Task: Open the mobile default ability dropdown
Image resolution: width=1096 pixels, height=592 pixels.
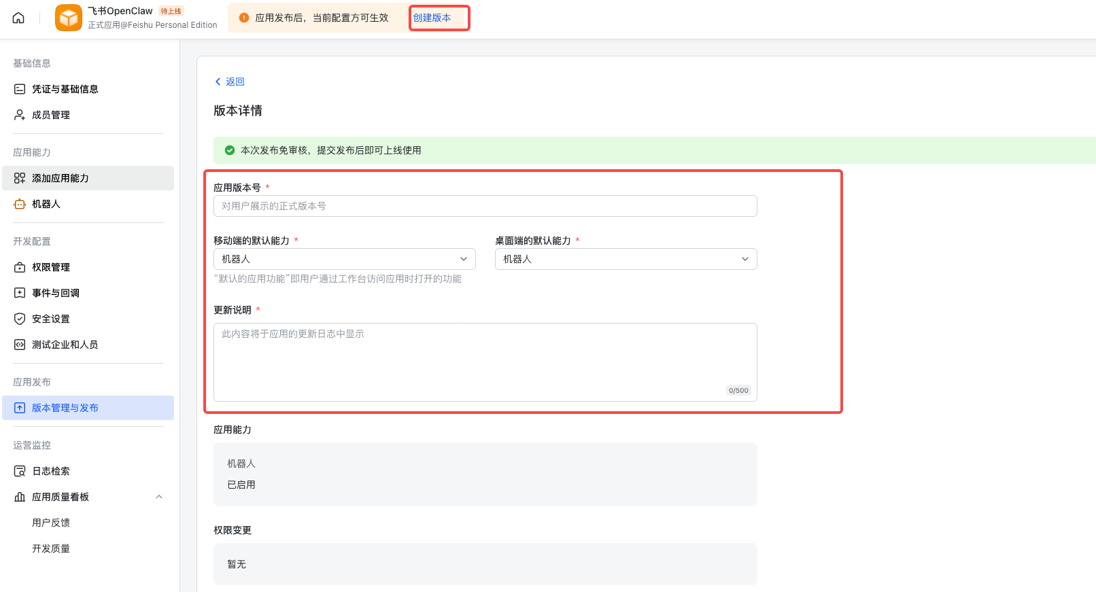Action: click(x=344, y=259)
